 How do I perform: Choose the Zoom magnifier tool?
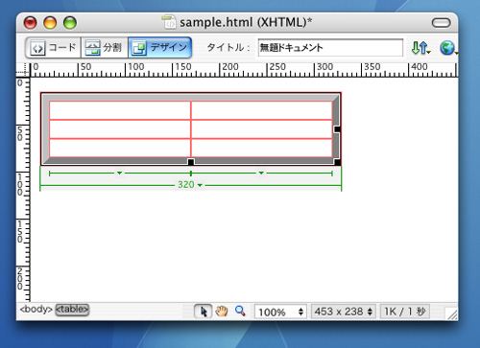(x=240, y=311)
